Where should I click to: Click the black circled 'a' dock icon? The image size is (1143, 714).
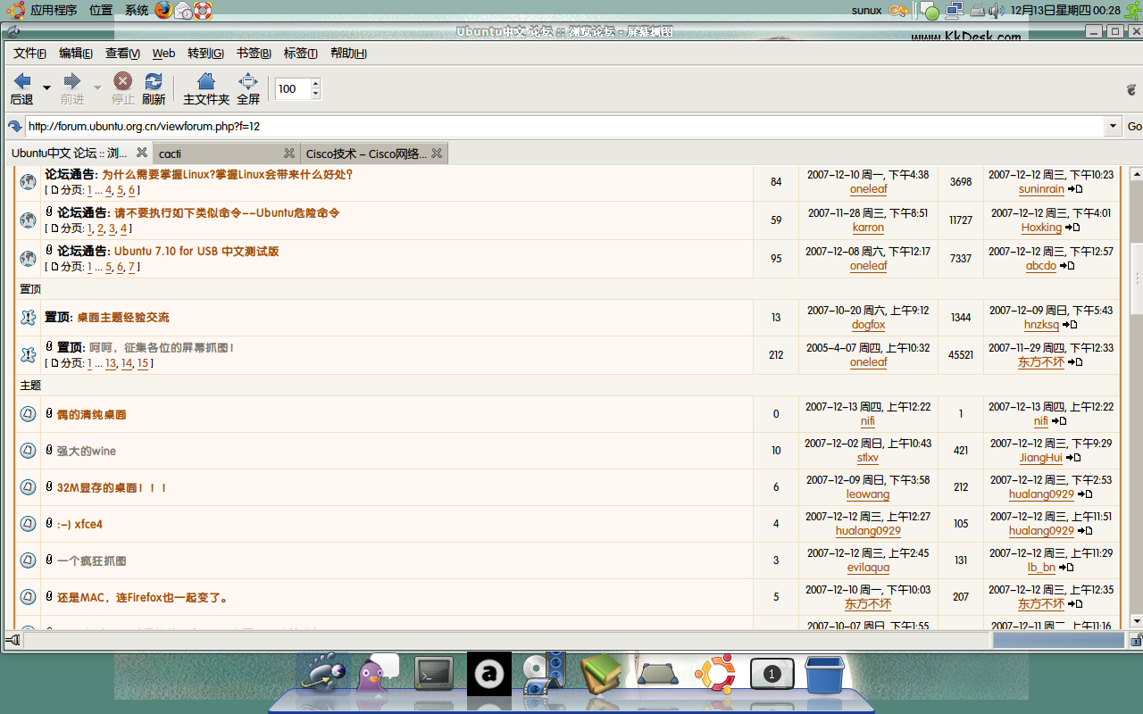click(x=489, y=674)
